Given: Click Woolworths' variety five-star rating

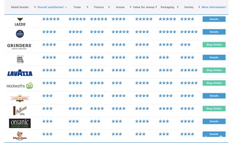Looking at the screenshot, I should pos(189,83).
